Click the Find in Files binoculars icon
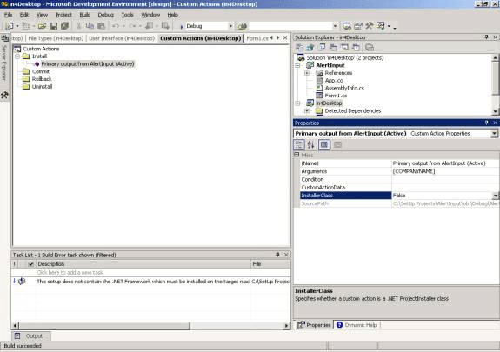This screenshot has height=352, width=500. click(243, 26)
